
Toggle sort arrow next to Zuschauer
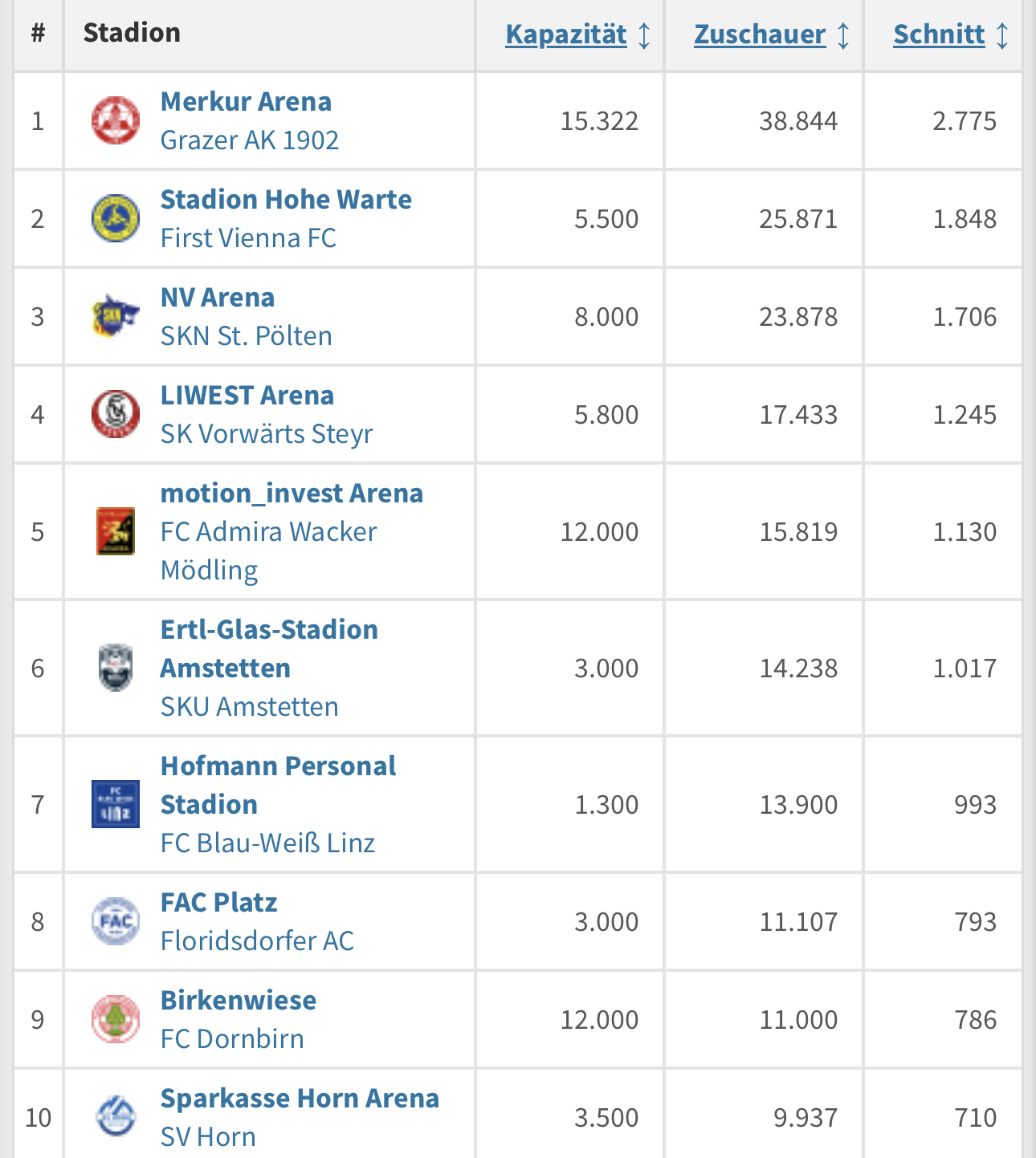843,35
